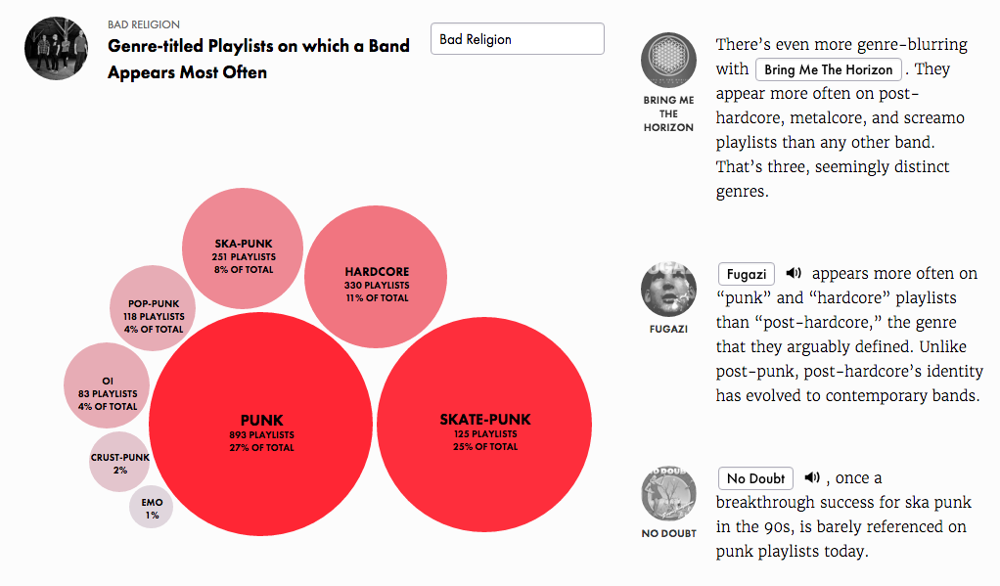The height and width of the screenshot is (586, 1000).
Task: Select the No Doubt album avatar
Action: (668, 493)
